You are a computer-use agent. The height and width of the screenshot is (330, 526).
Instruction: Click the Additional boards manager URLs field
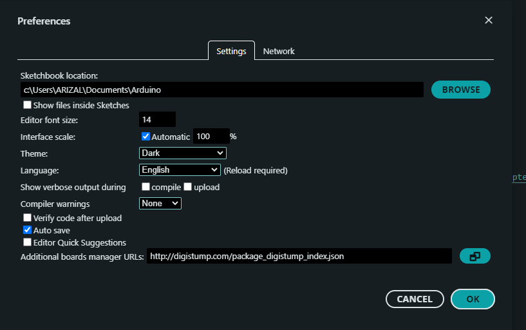point(299,256)
